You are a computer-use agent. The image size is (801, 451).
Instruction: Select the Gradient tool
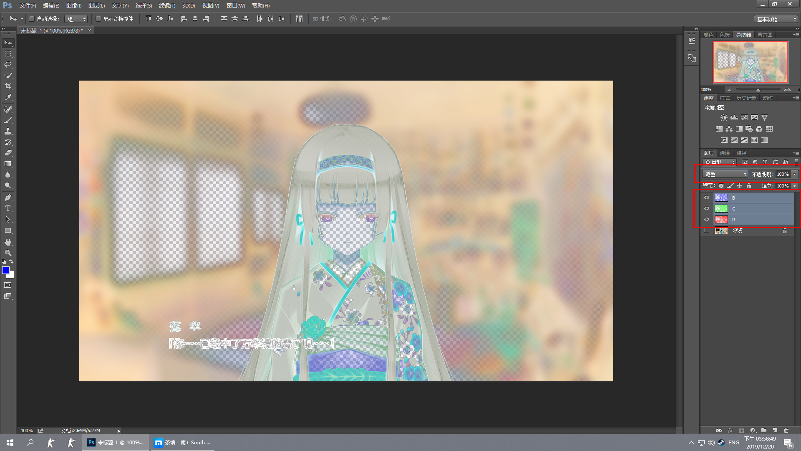8,164
